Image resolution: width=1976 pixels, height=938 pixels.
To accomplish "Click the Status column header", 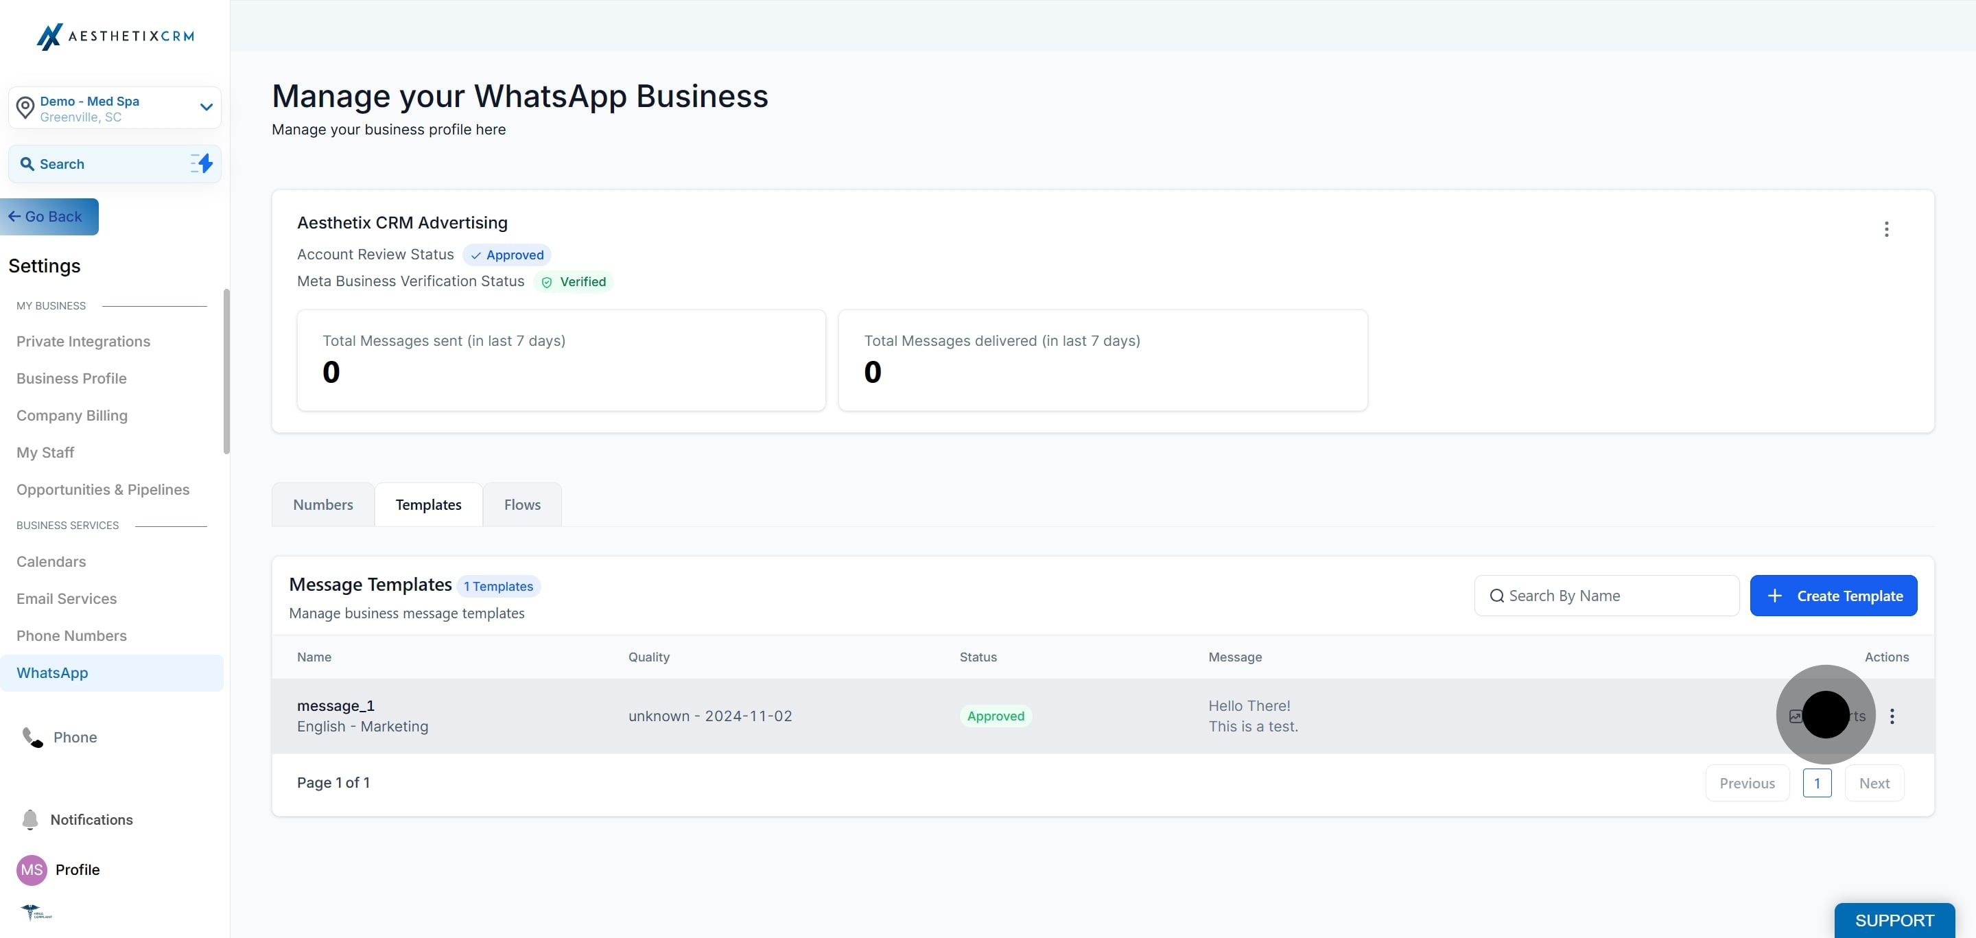I will (978, 657).
